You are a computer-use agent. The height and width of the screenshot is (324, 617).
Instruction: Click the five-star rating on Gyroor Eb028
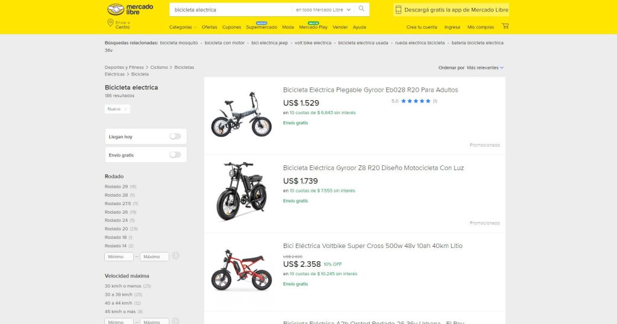coord(416,101)
